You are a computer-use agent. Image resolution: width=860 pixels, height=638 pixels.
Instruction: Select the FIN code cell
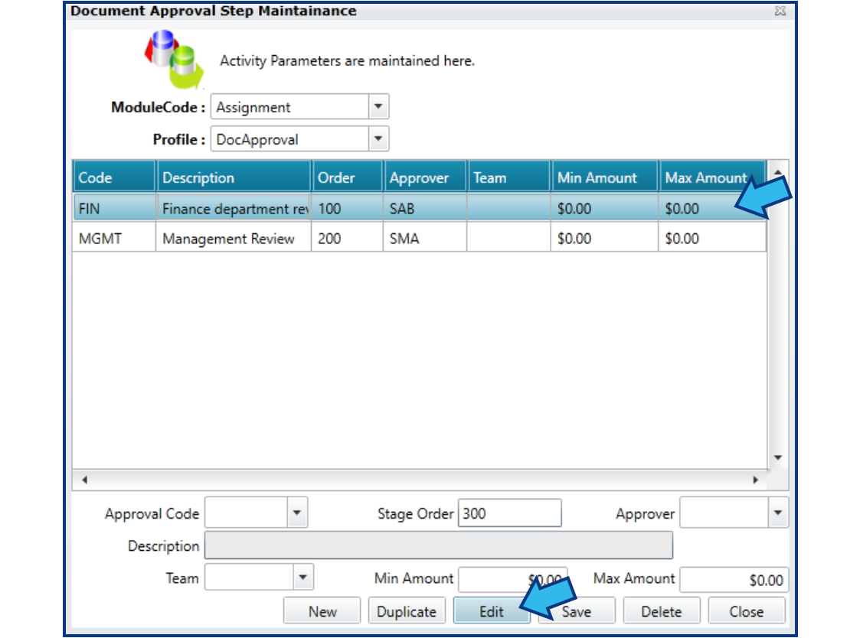[x=114, y=208]
